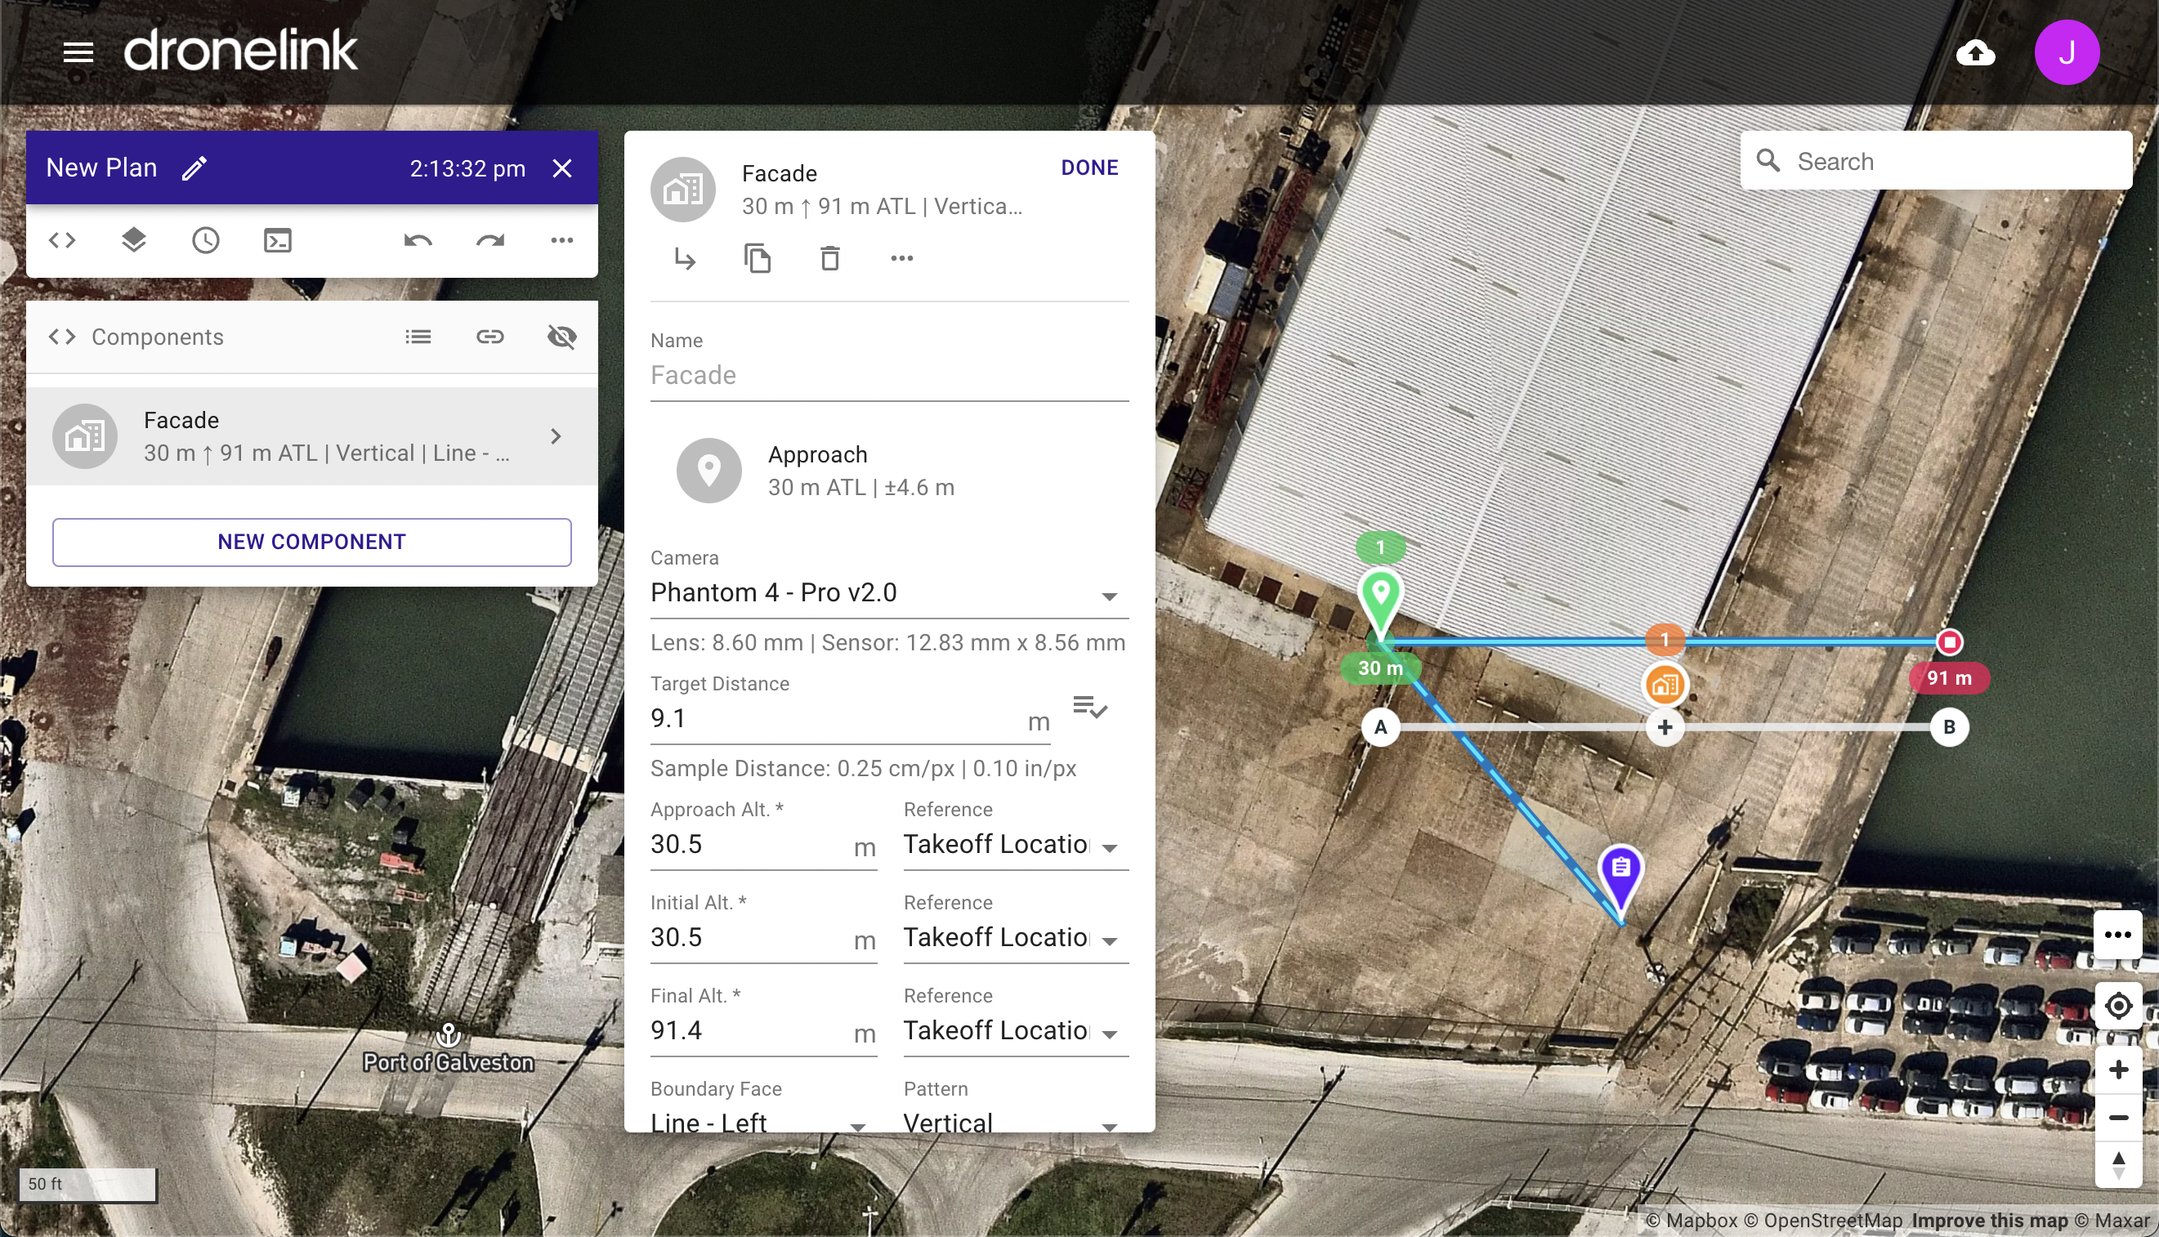Open map options ellipsis button
The width and height of the screenshot is (2159, 1237).
2117,935
